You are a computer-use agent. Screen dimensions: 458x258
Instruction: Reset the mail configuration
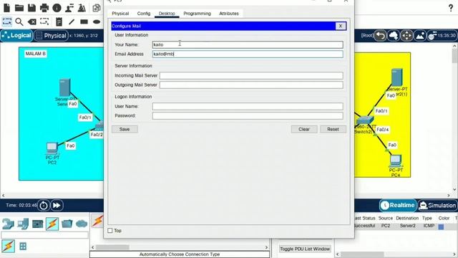(333, 129)
